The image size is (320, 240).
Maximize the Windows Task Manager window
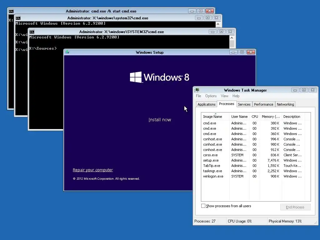pyautogui.click(x=304, y=90)
